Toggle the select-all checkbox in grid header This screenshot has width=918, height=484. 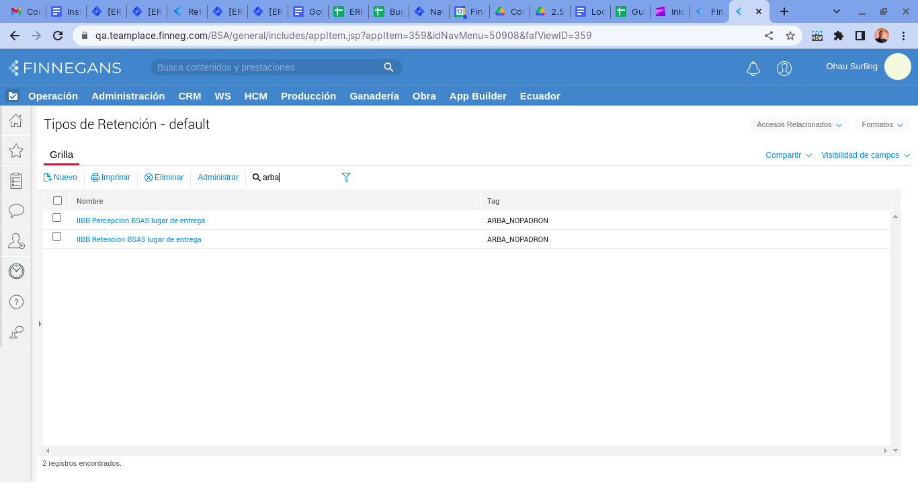tap(57, 200)
